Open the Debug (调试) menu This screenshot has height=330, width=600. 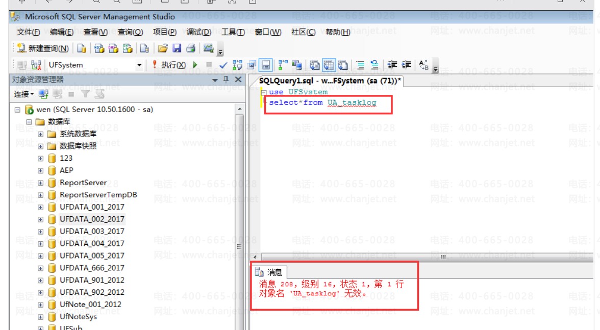[198, 32]
